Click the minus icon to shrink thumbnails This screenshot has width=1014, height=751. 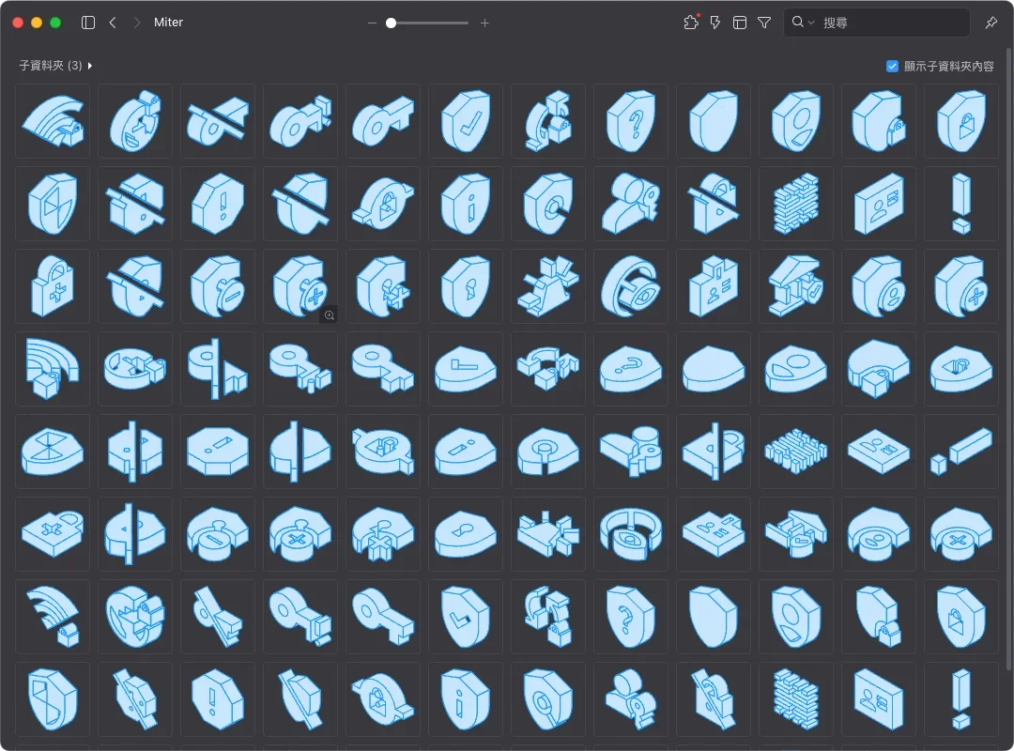(x=373, y=23)
